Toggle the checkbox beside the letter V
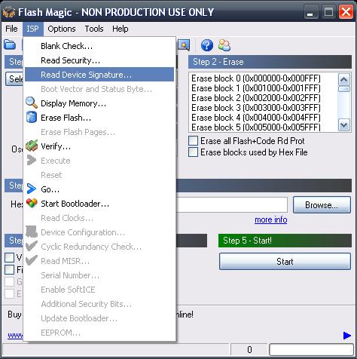This screenshot has width=357, height=359. click(10, 257)
